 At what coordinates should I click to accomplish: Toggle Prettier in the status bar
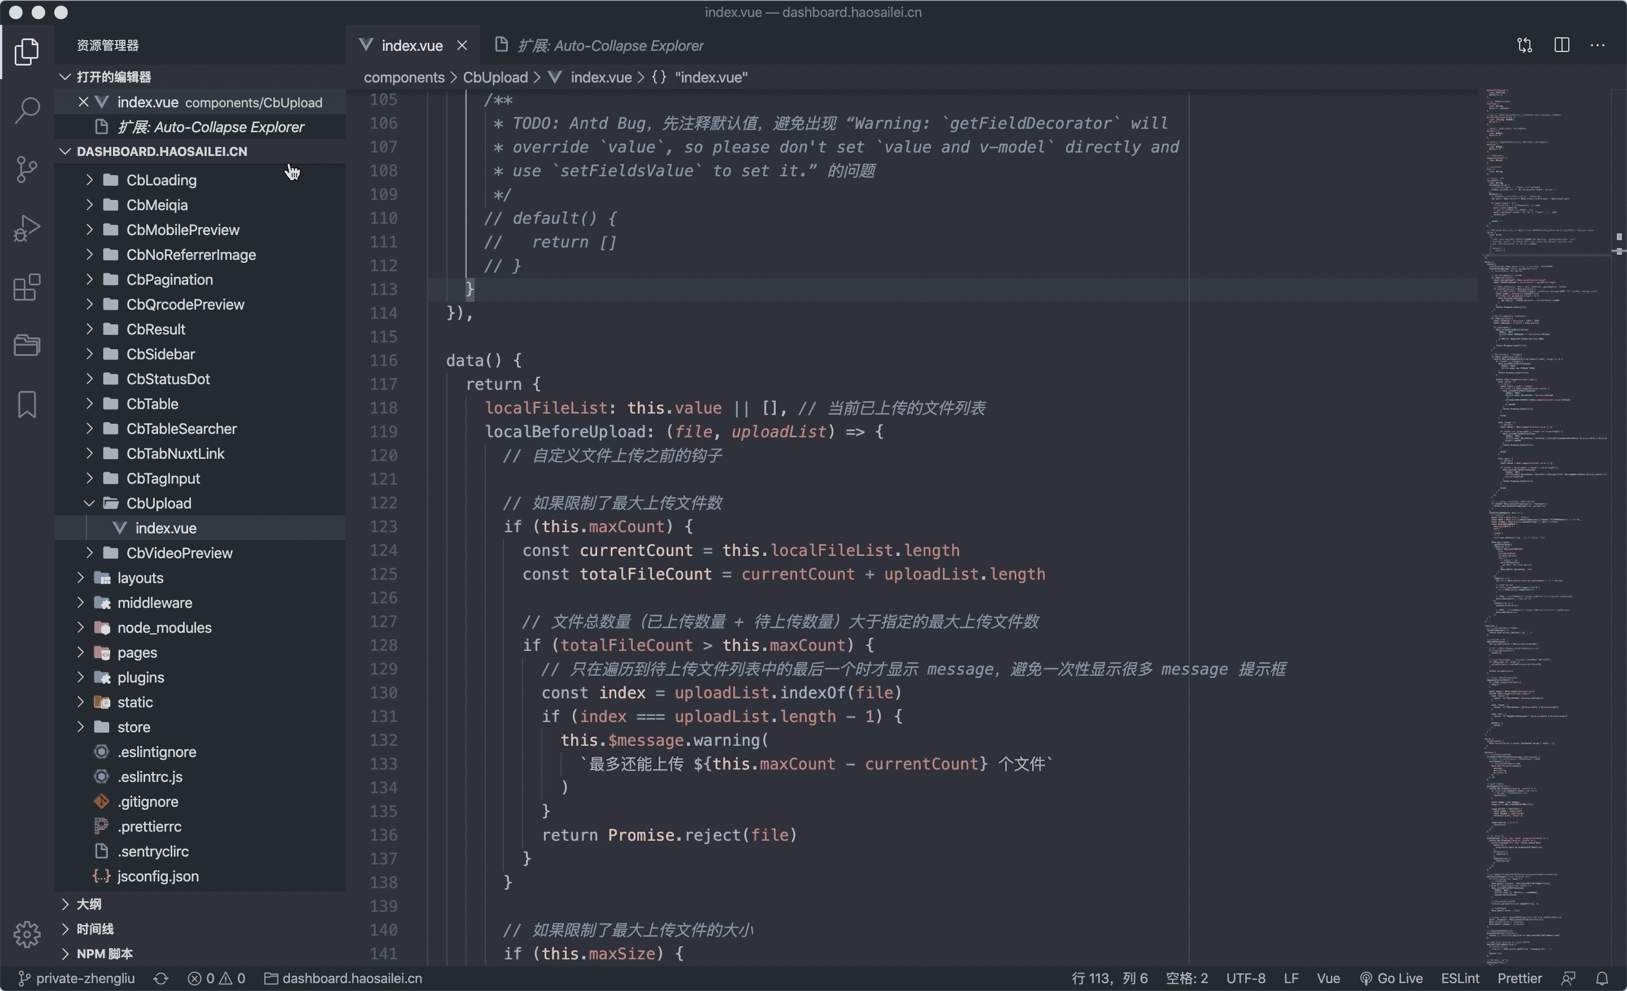click(x=1519, y=978)
